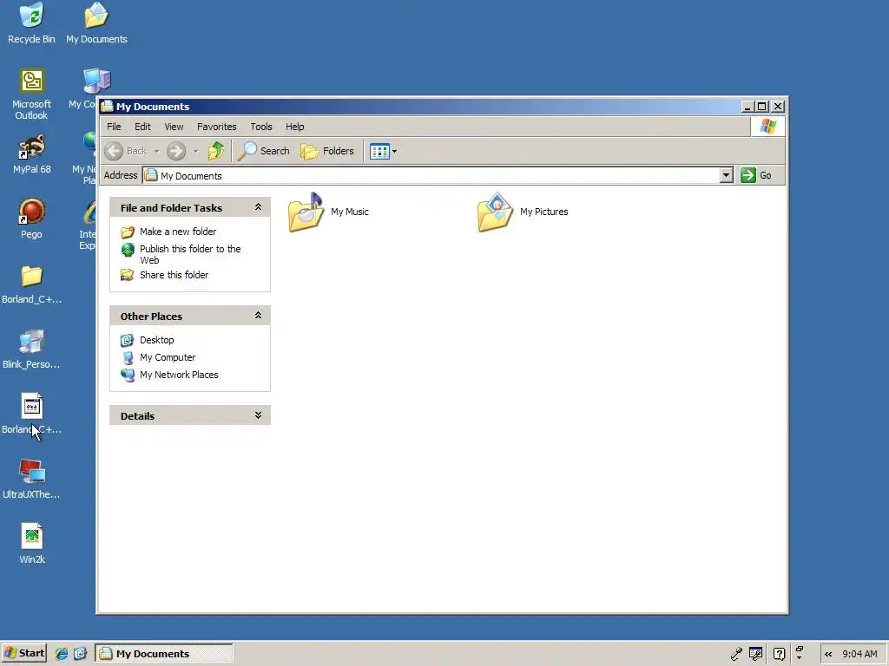889x666 pixels.
Task: Click the Windows flag logo in menu bar
Action: point(768,127)
